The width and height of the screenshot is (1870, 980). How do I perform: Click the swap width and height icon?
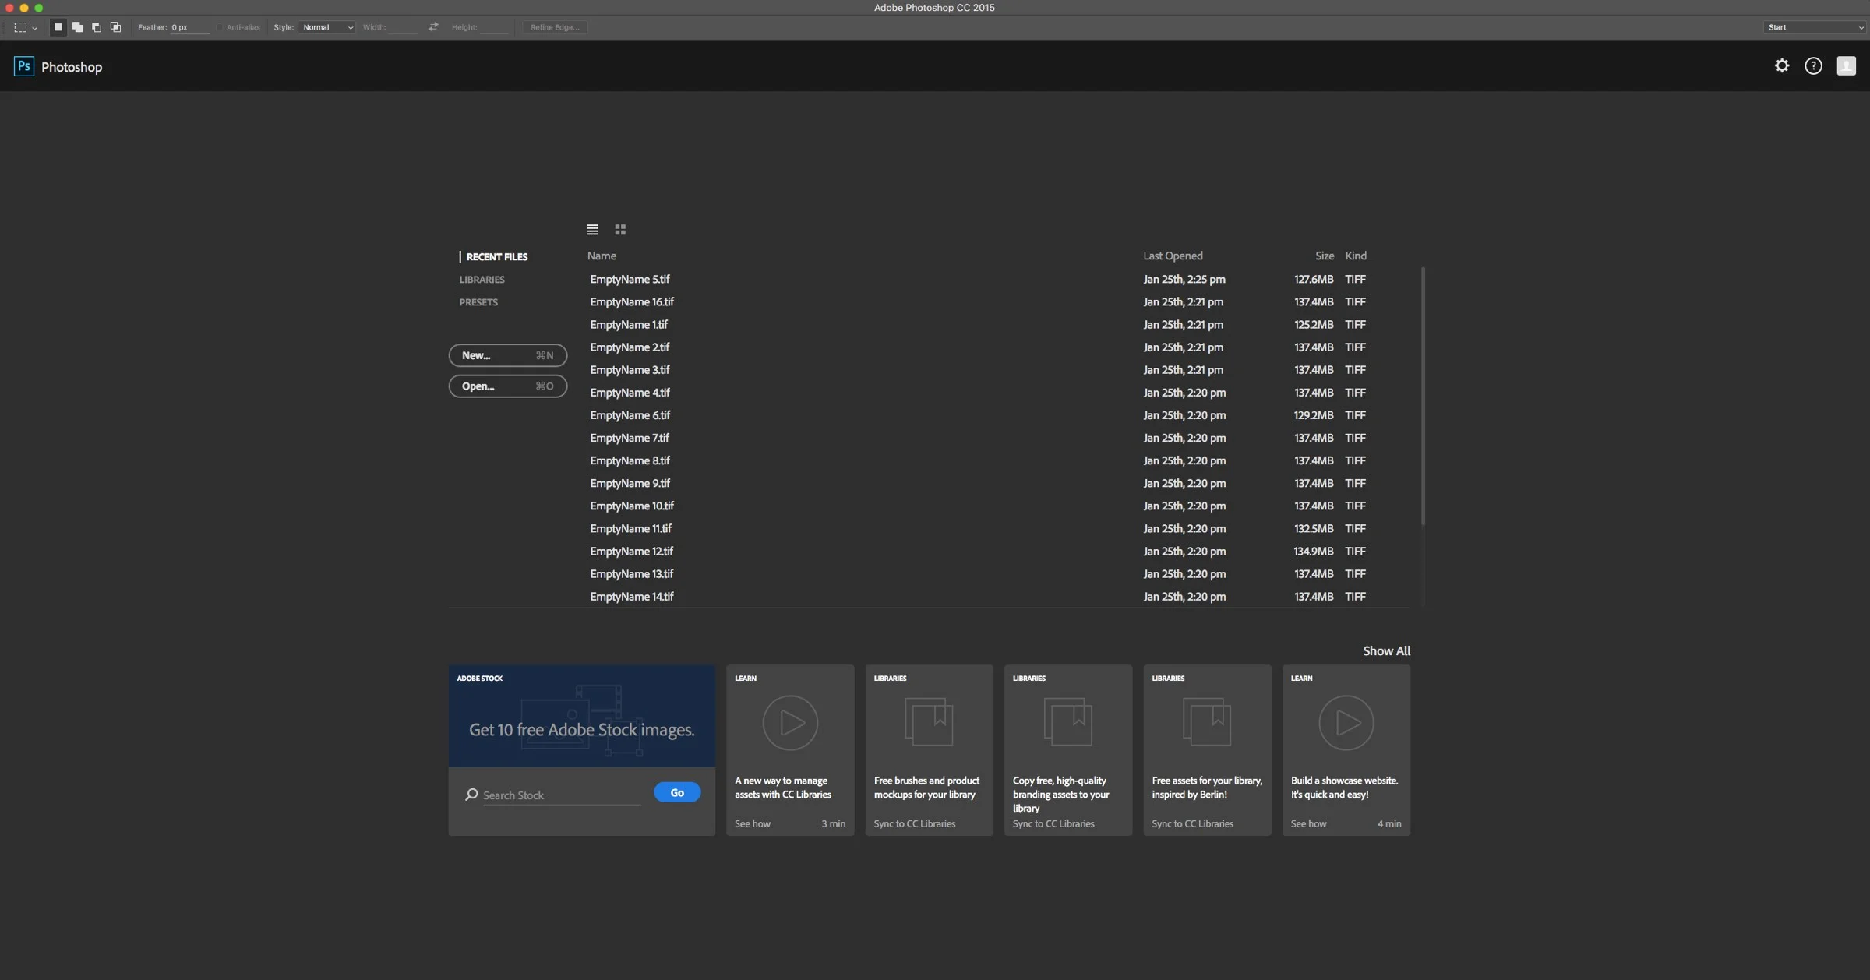(x=433, y=27)
